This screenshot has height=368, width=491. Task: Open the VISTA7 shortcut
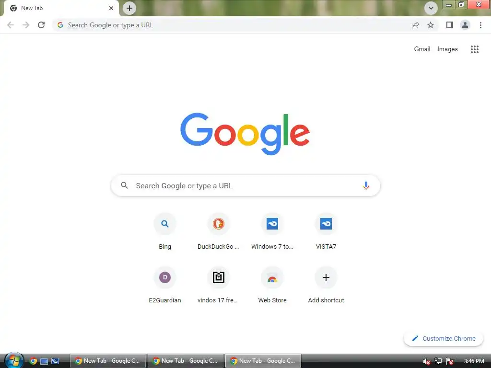pos(326,232)
